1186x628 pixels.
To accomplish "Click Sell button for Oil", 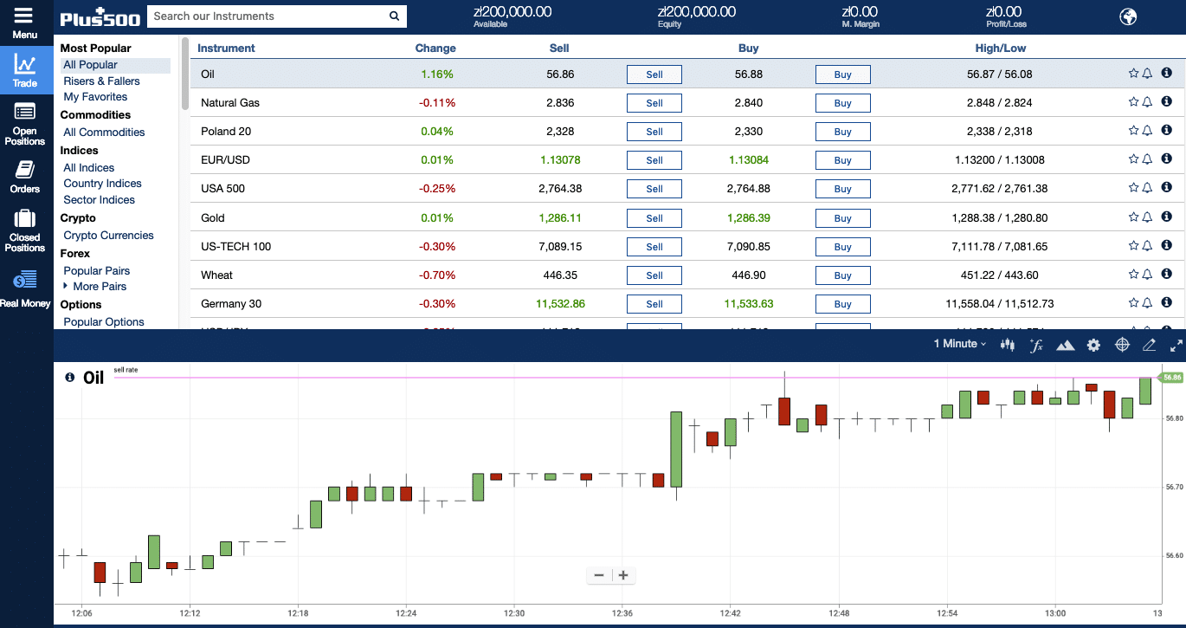I will coord(654,74).
